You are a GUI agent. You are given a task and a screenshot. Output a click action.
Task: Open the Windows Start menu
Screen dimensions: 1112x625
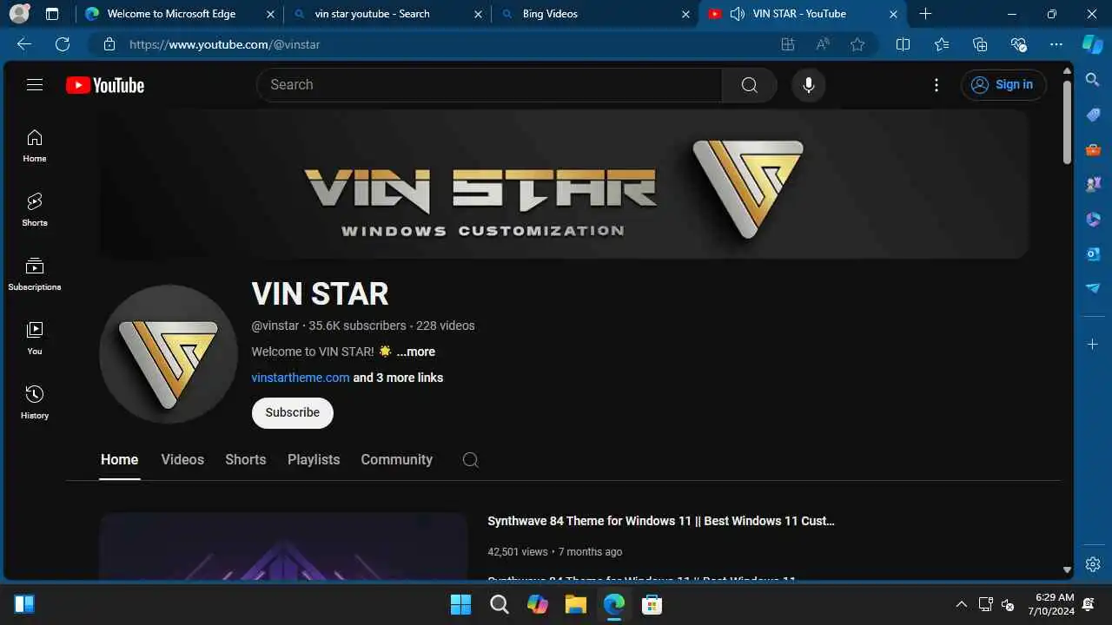[x=460, y=604]
